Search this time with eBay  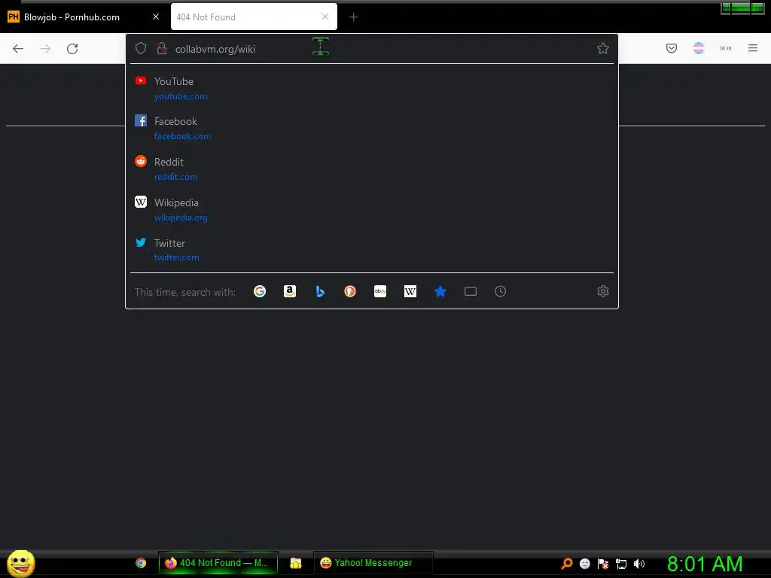click(x=380, y=291)
